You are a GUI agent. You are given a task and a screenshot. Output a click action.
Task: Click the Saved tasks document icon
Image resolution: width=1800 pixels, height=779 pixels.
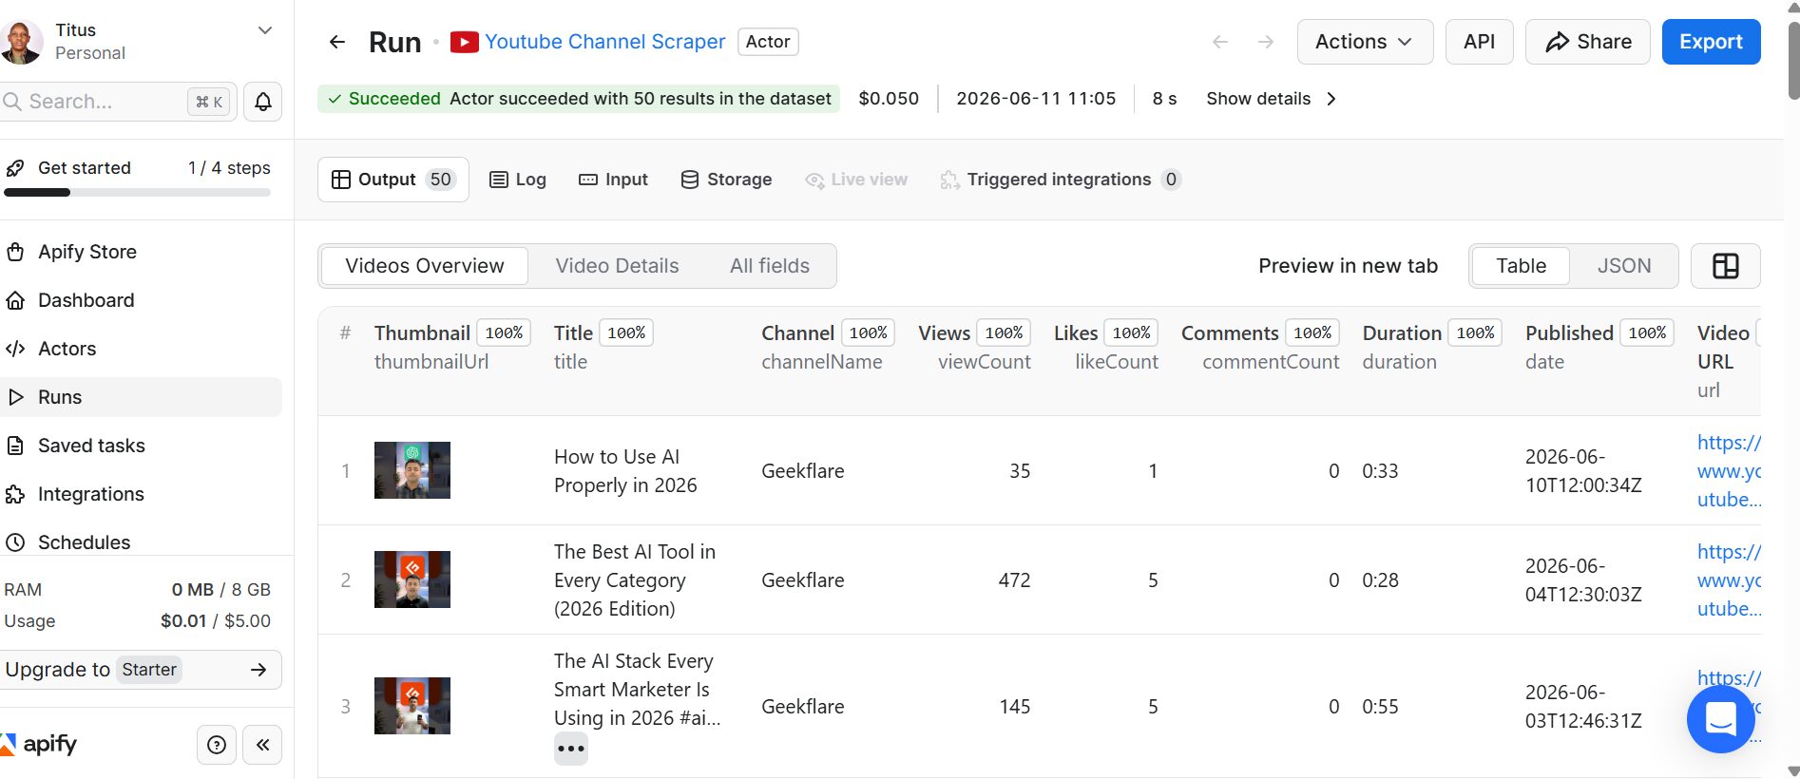point(15,446)
